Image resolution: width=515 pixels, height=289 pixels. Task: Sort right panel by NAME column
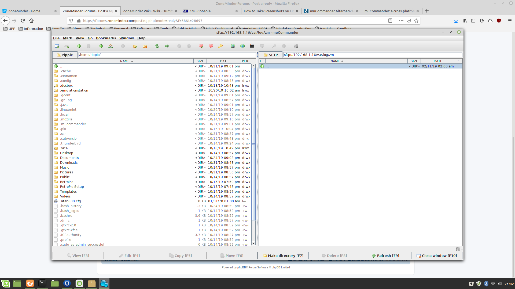click(337, 61)
